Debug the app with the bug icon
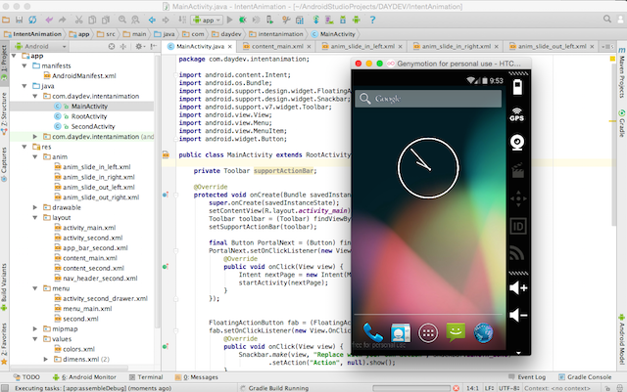This screenshot has height=392, width=627. 242,20
